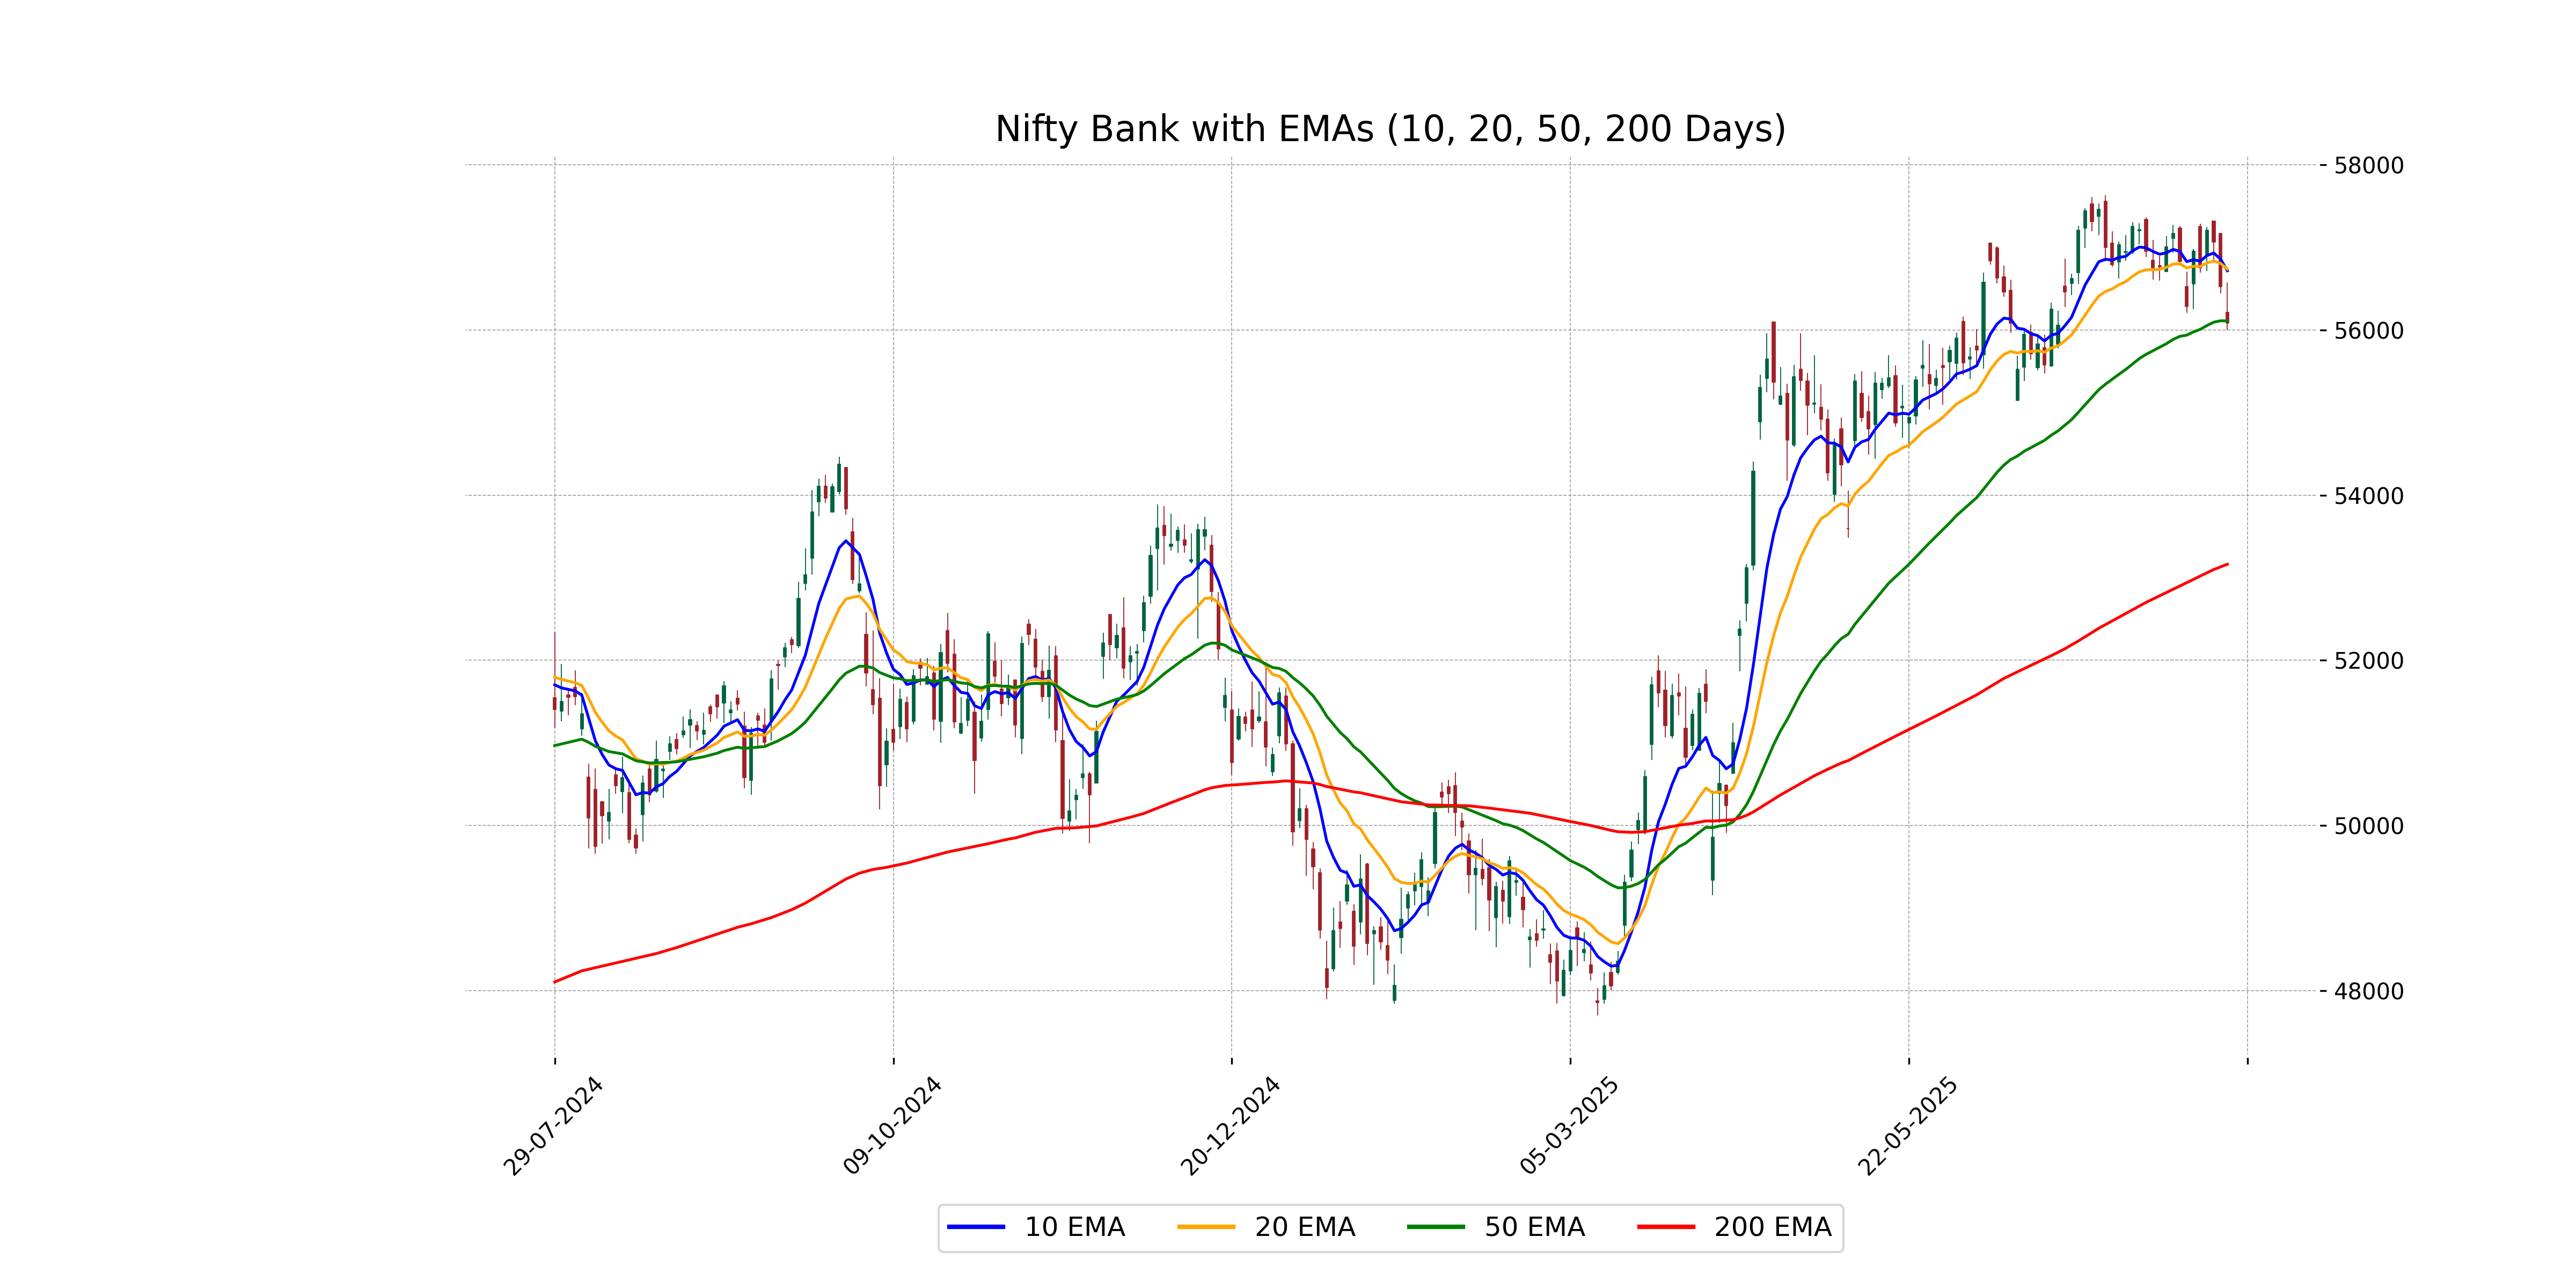Click the 09-10-2024 date axis label
Screen dimensions: 2576x1288
click(892, 1126)
